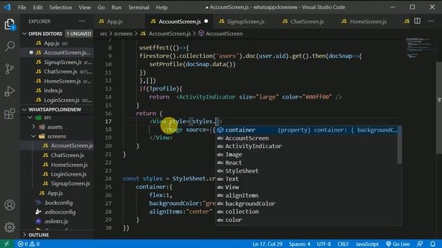
Task: Open the Search view icon
Action: pos(10,46)
